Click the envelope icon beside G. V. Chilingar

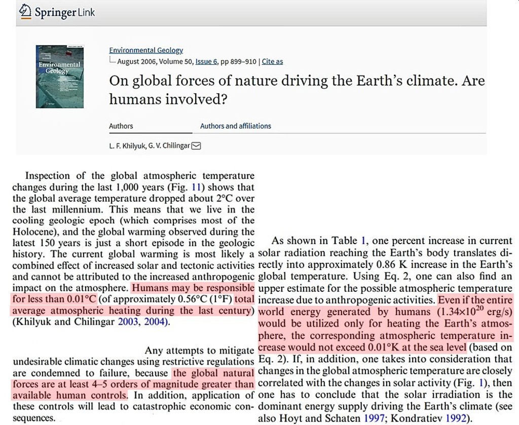(x=196, y=146)
